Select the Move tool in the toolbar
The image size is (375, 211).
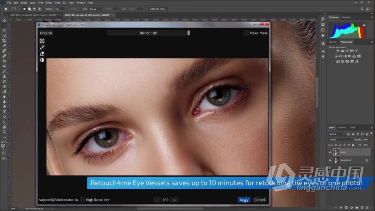point(4,20)
